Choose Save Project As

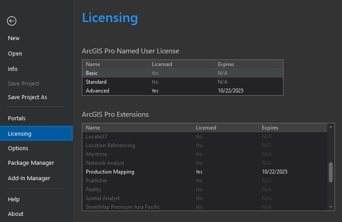tap(27, 97)
